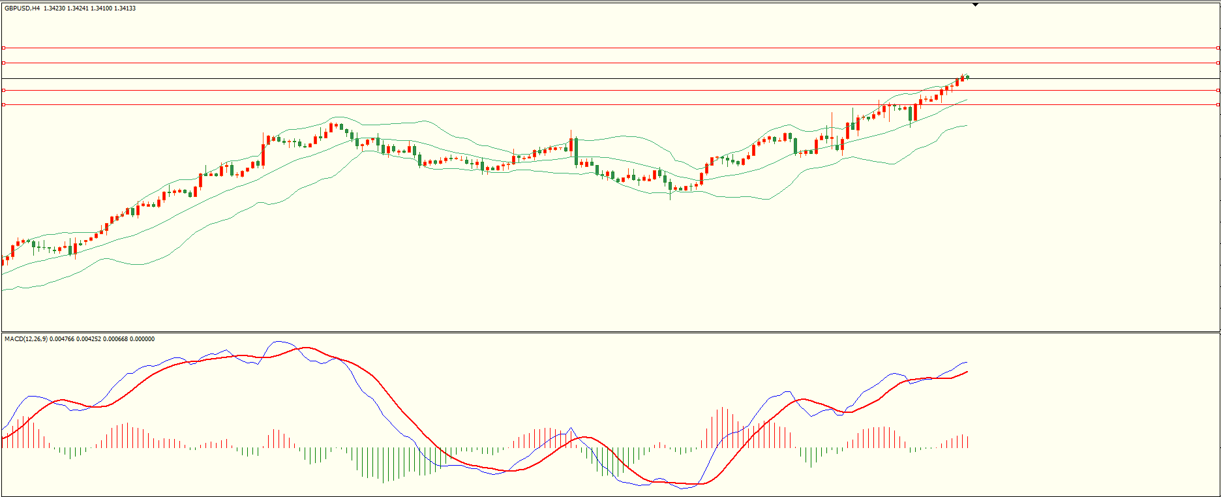The height and width of the screenshot is (497, 1221).
Task: Click the low price value 1.34100
Action: 101,8
